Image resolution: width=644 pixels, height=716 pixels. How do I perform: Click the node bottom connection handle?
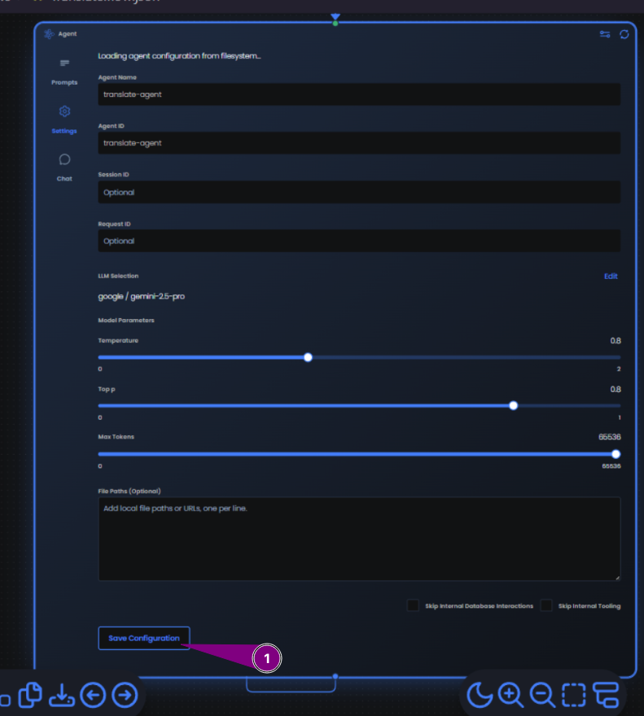335,676
